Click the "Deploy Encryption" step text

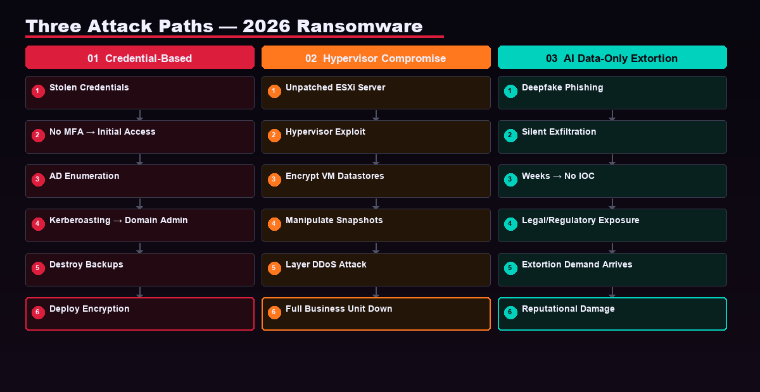point(89,309)
